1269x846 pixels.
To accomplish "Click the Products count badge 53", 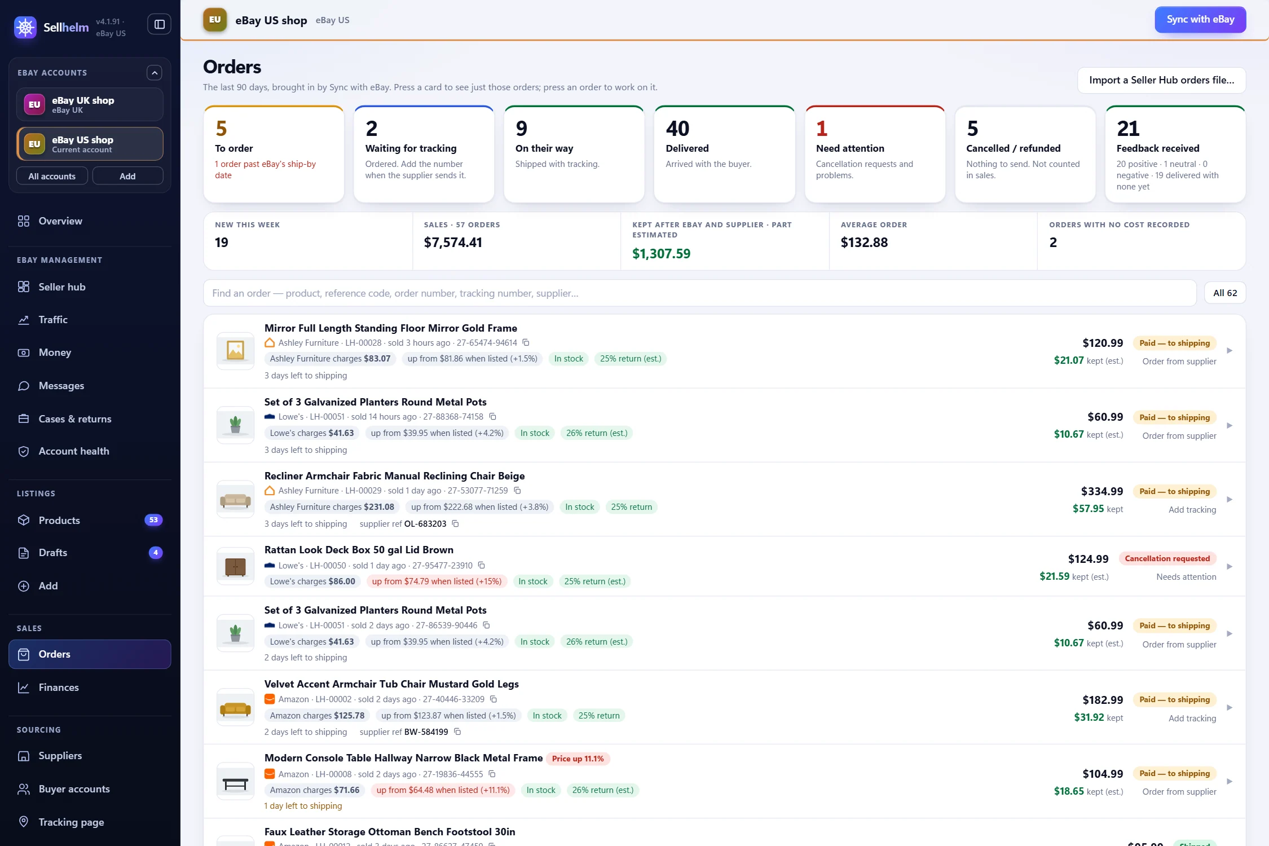I will (x=153, y=520).
